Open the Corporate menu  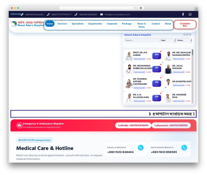112,24
